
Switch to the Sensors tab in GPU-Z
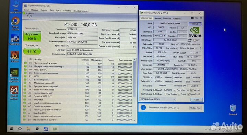[x=157, y=19]
